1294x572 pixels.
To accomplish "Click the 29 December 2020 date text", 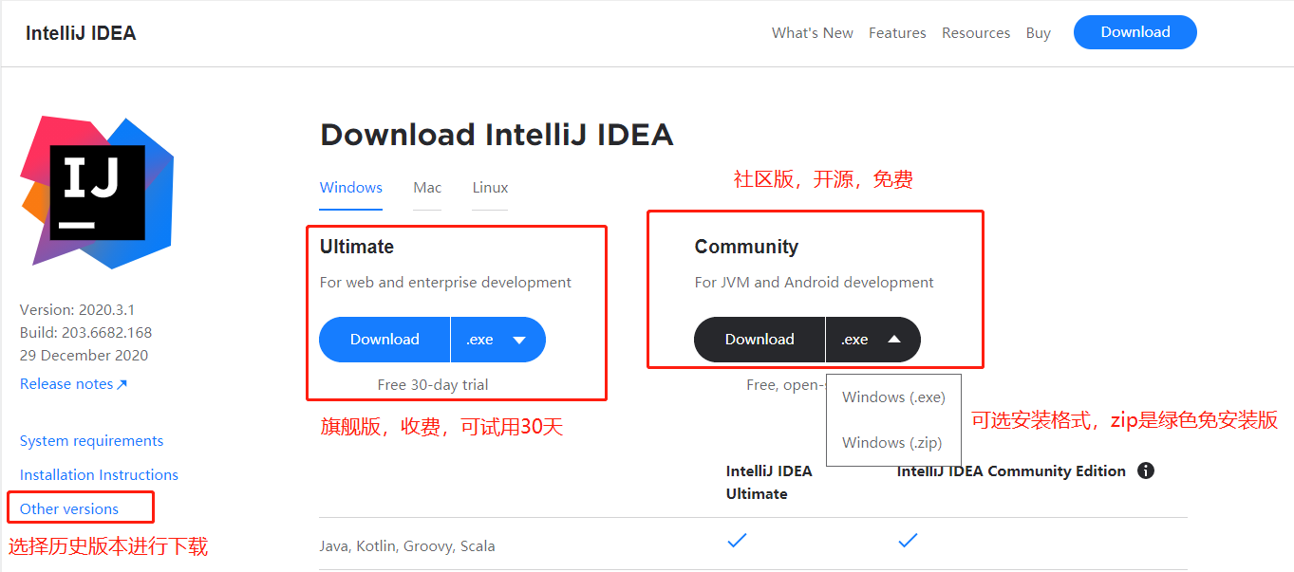I will tap(84, 356).
